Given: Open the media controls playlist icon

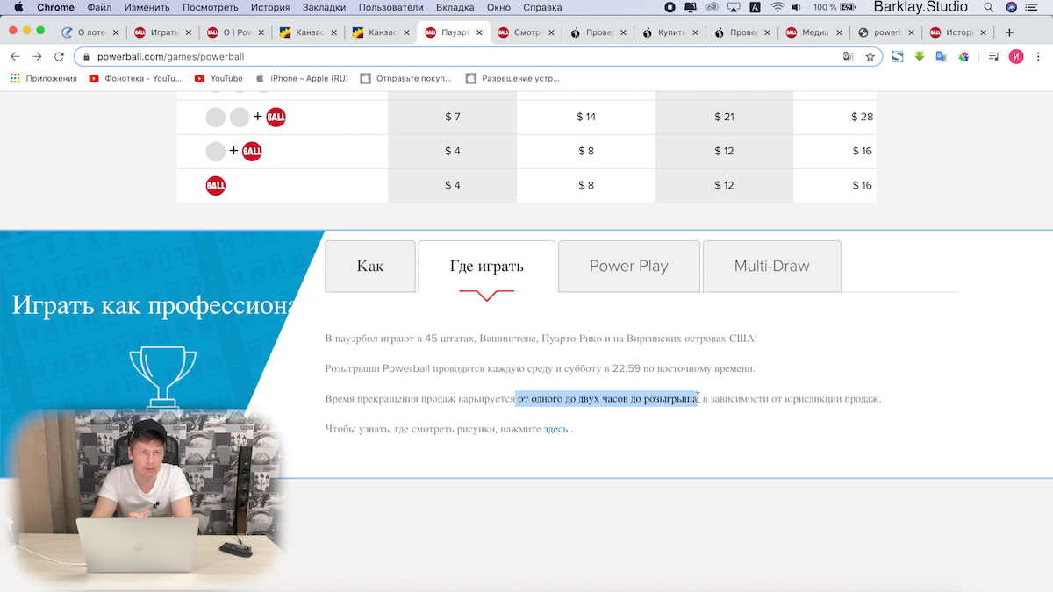Looking at the screenshot, I should [x=993, y=56].
